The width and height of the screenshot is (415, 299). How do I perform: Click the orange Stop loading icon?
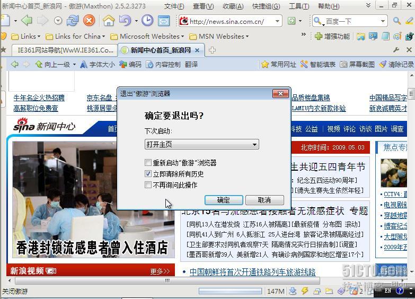(89, 20)
